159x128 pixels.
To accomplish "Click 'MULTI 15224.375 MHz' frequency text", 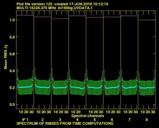I will (36, 8).
